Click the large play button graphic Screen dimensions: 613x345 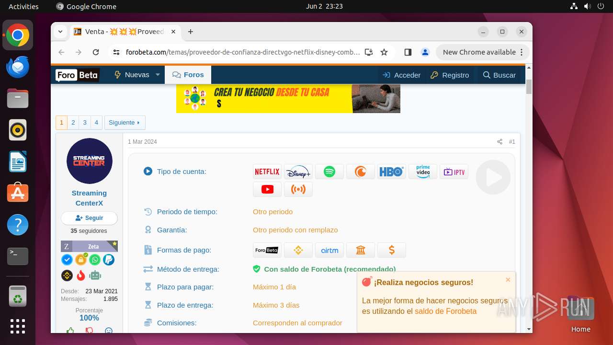click(493, 177)
